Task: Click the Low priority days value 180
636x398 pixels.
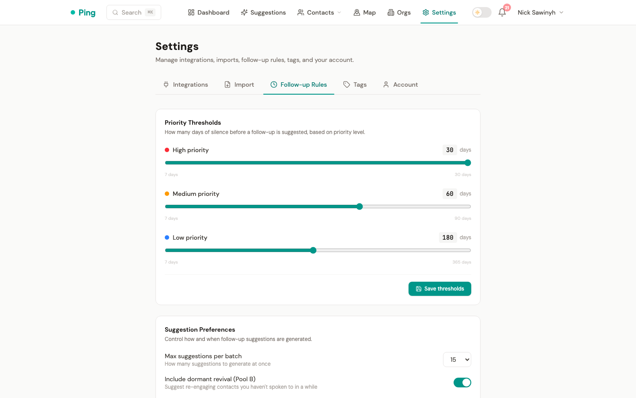Action: pyautogui.click(x=448, y=237)
